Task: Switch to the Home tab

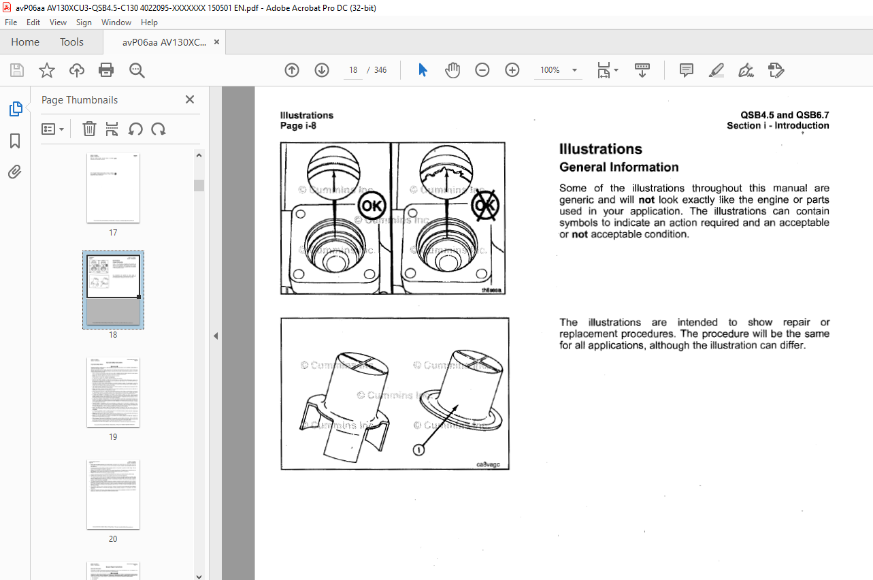Action: 25,42
